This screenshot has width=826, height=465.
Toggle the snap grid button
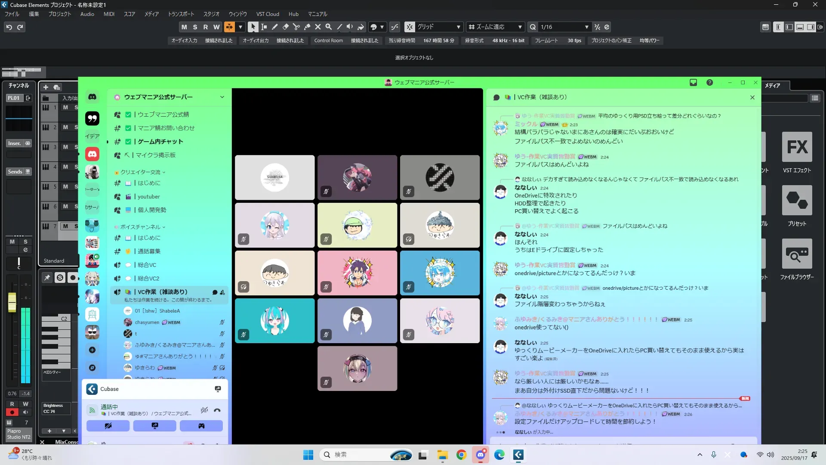coord(410,27)
